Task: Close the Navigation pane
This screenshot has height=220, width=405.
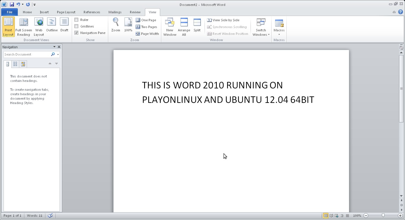Action: 59,47
